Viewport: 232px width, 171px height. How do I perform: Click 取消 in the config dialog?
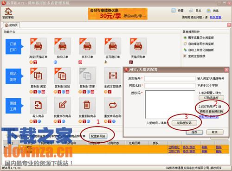[x=215, y=132]
